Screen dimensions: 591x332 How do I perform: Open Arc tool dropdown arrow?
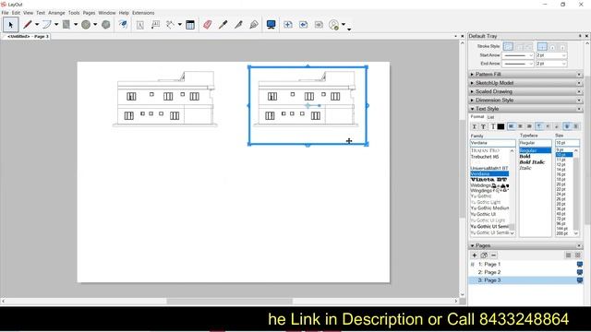tap(56, 25)
